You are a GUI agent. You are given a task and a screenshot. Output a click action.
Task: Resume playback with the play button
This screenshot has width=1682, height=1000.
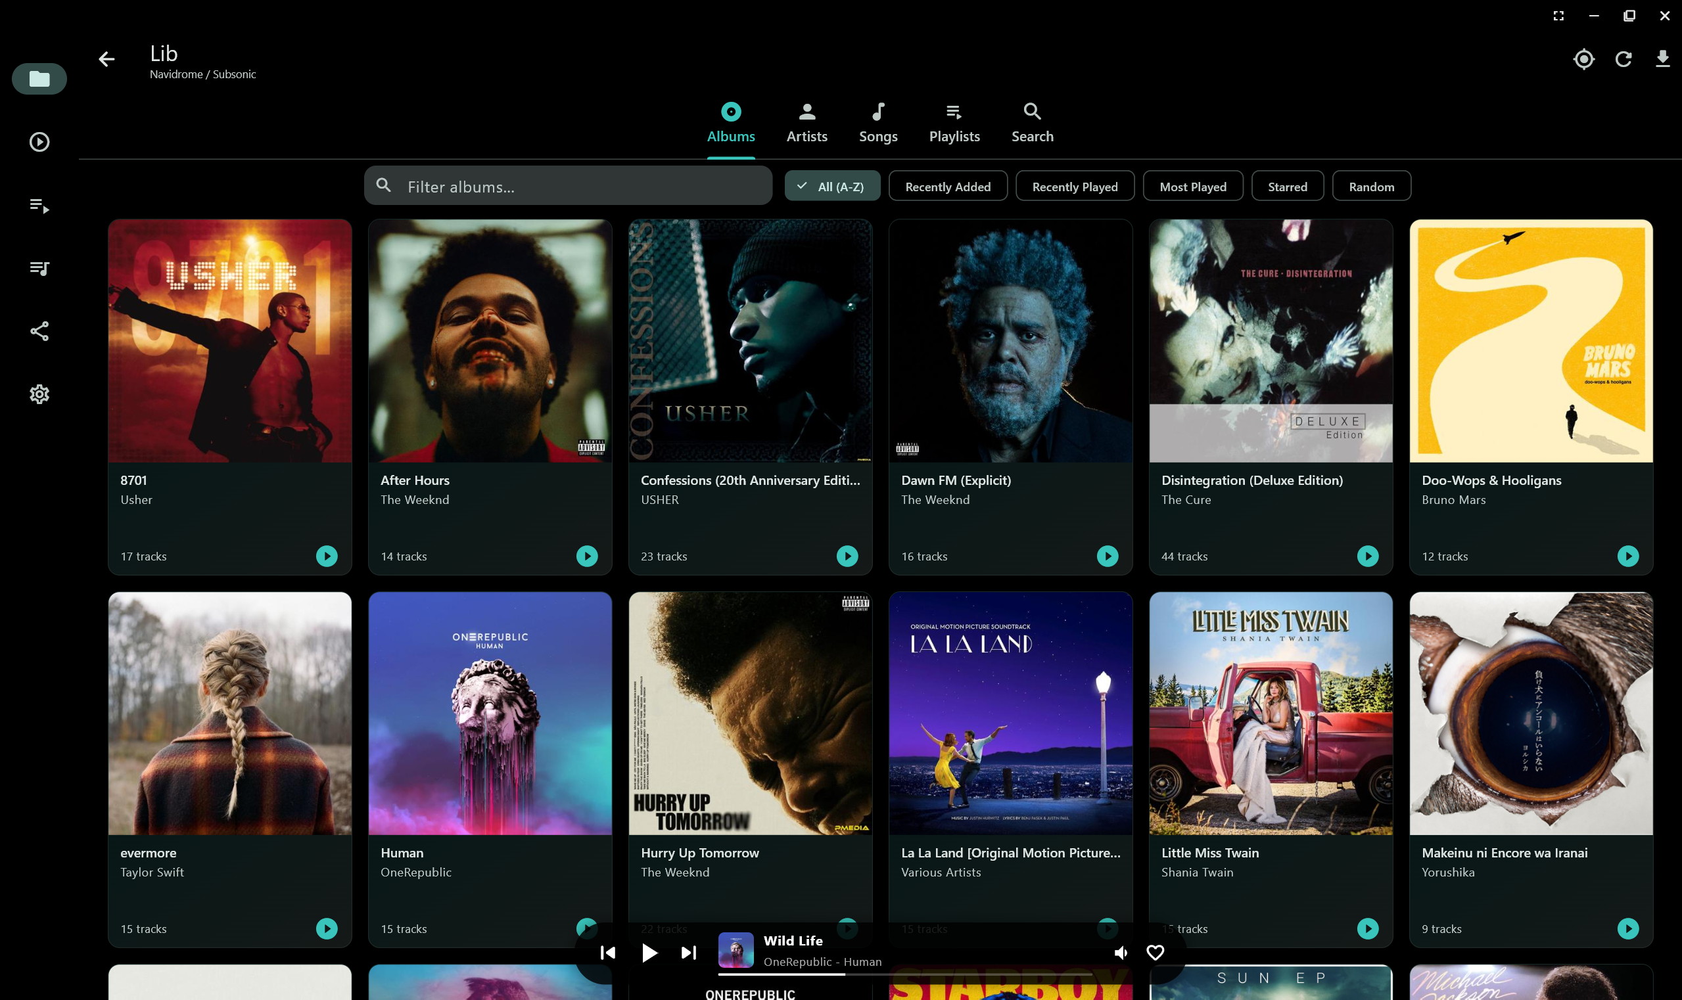(x=649, y=952)
